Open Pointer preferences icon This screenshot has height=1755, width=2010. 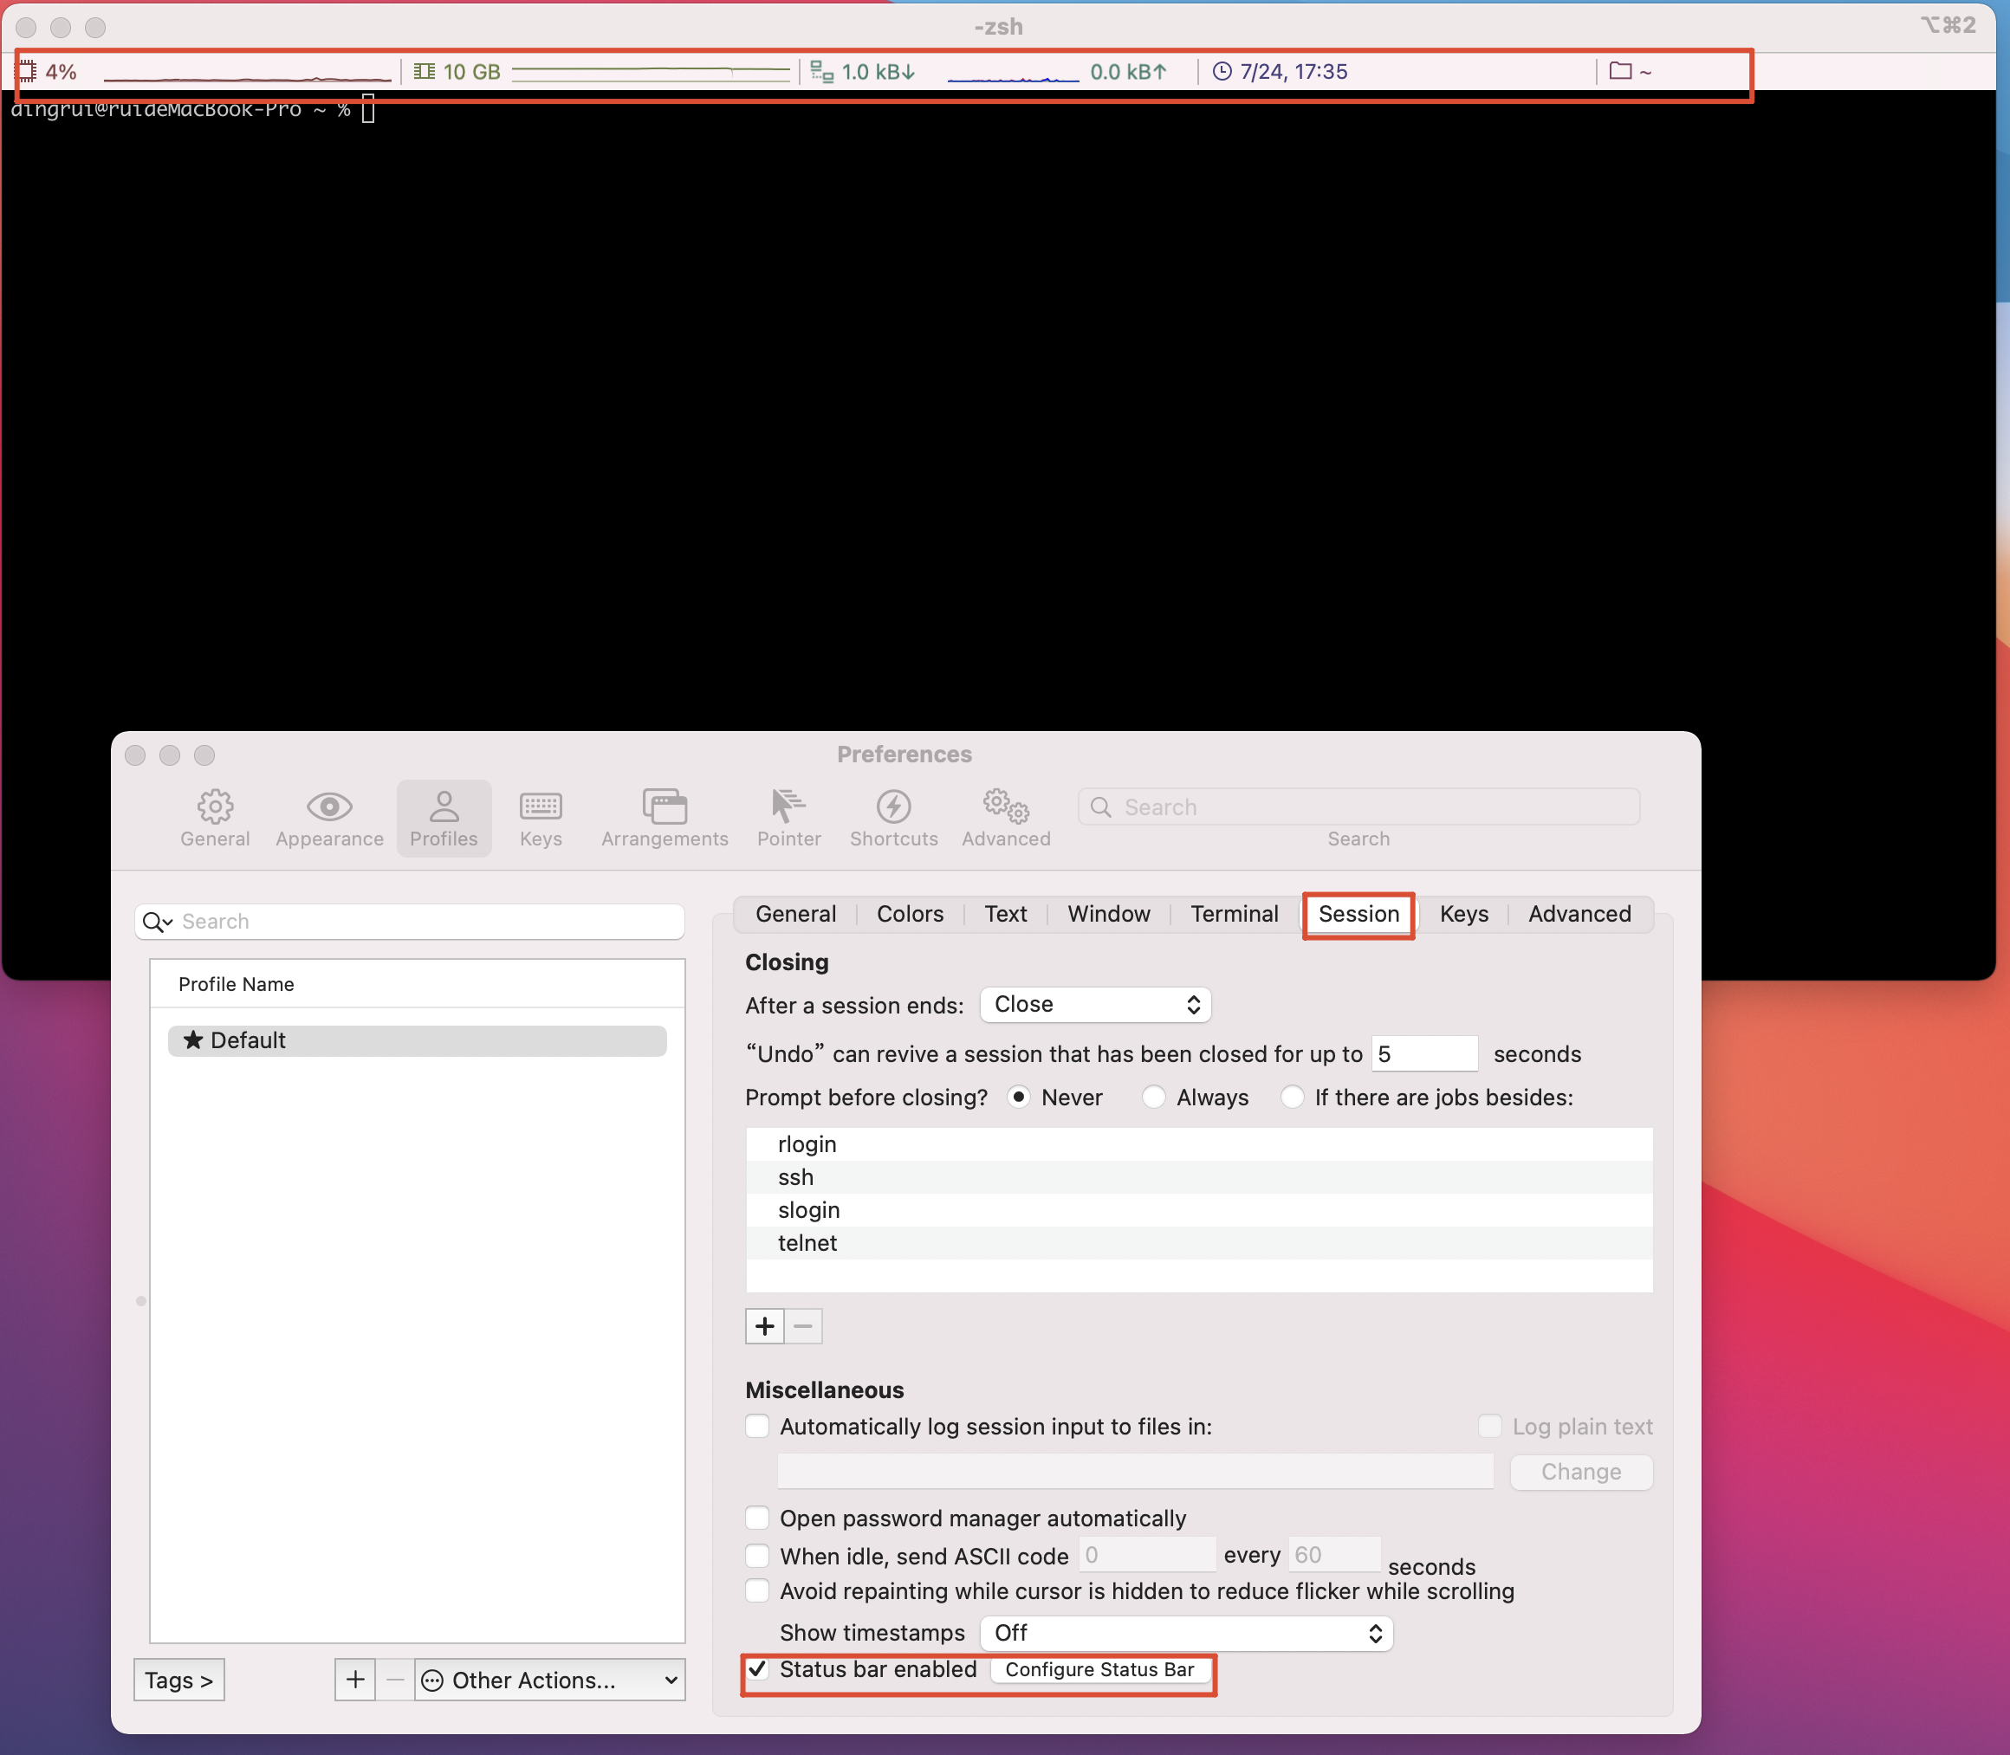(x=788, y=807)
